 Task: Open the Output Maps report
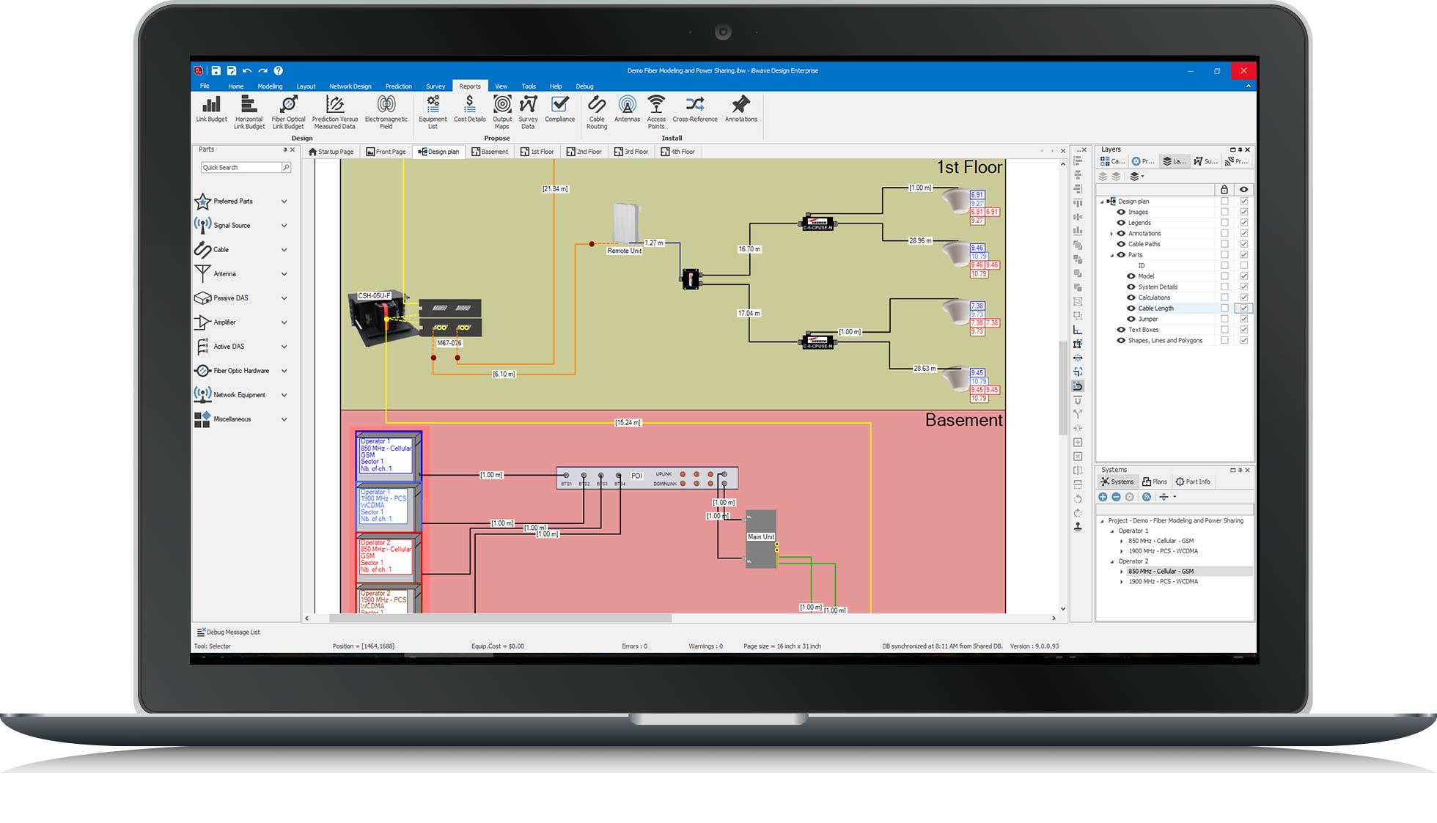[502, 112]
